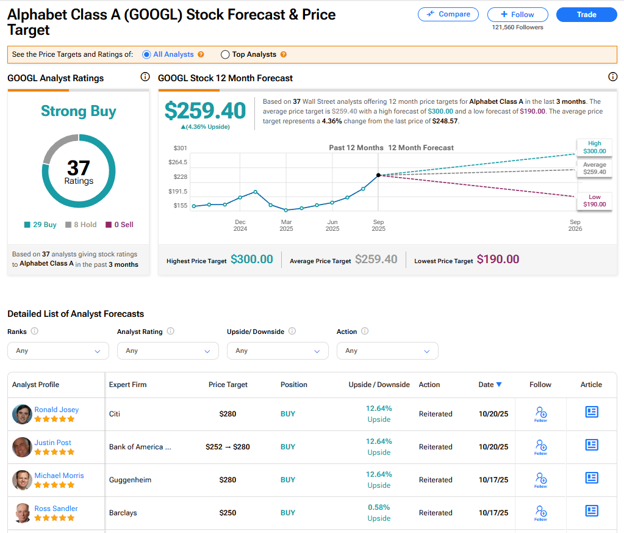The height and width of the screenshot is (533, 624).
Task: Click Follow icon for Ronald Josey
Action: [x=540, y=413]
